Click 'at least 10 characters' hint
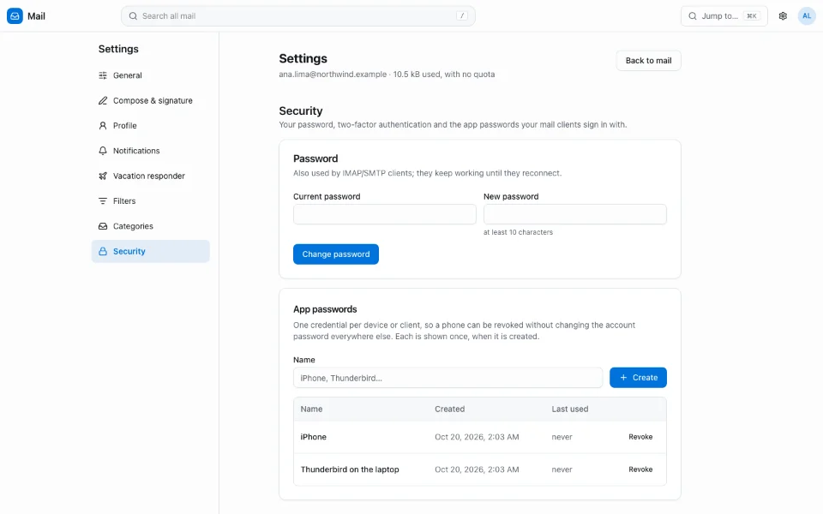The width and height of the screenshot is (823, 514). [518, 232]
